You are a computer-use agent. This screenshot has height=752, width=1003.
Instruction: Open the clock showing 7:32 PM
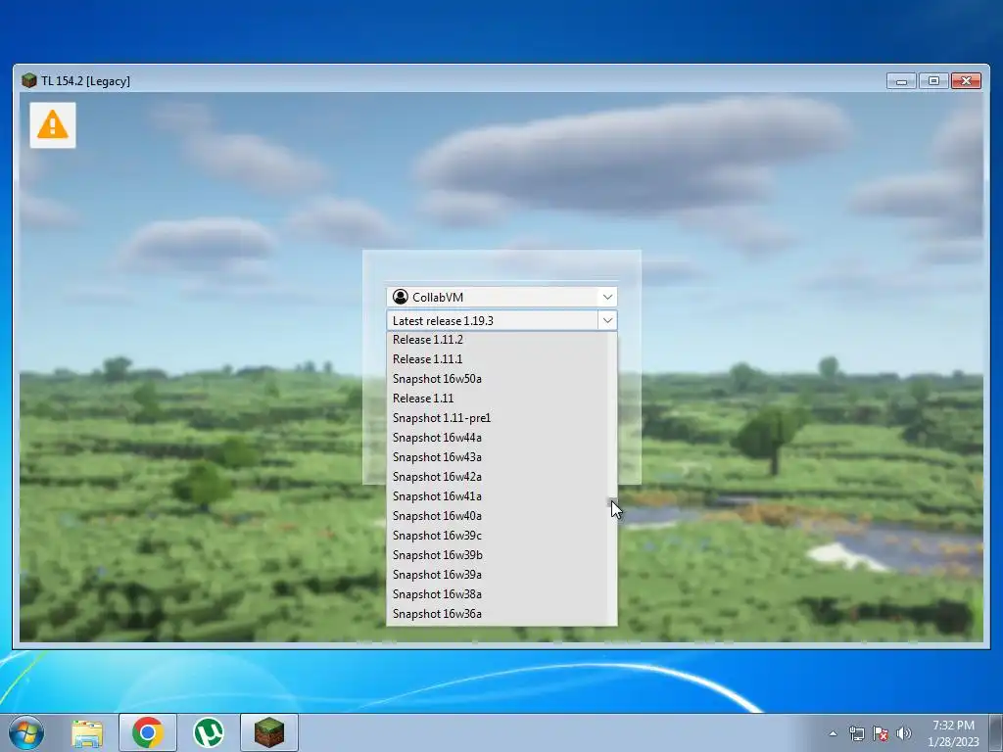pyautogui.click(x=953, y=733)
